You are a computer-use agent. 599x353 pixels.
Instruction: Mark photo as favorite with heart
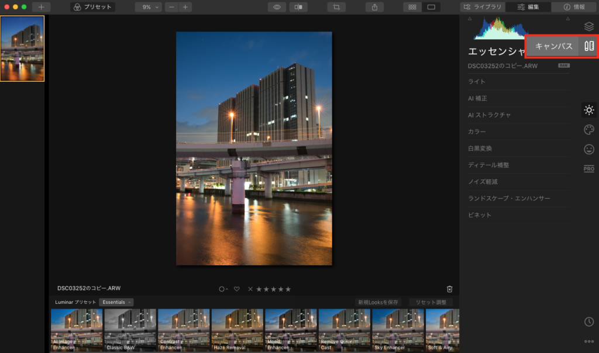pyautogui.click(x=237, y=289)
